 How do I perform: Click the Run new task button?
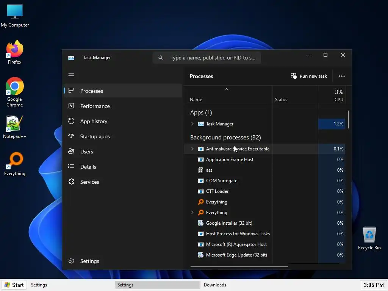(x=309, y=76)
